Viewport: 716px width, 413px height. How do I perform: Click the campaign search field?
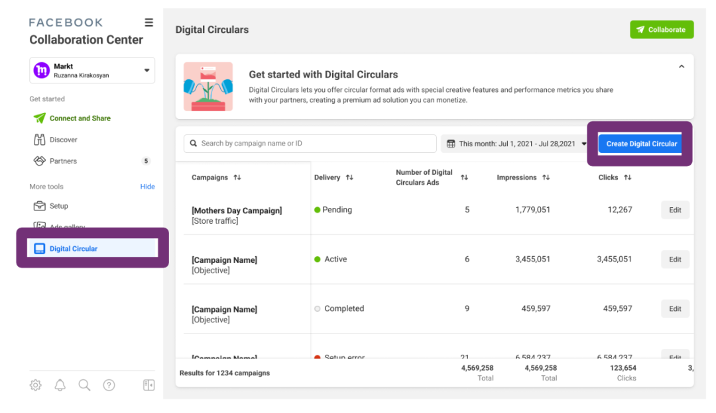click(x=312, y=144)
